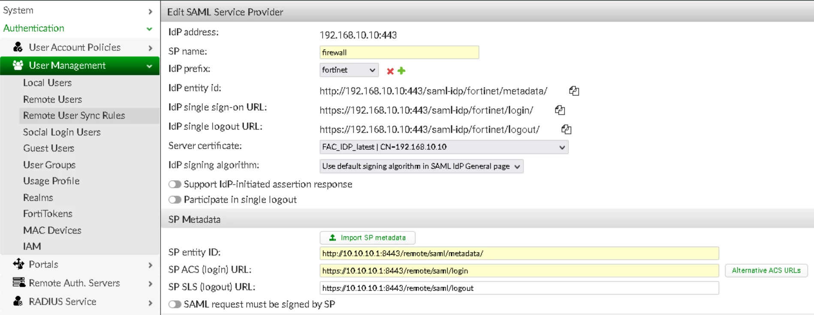
Task: Copy the IdP single logout URL
Action: point(566,129)
